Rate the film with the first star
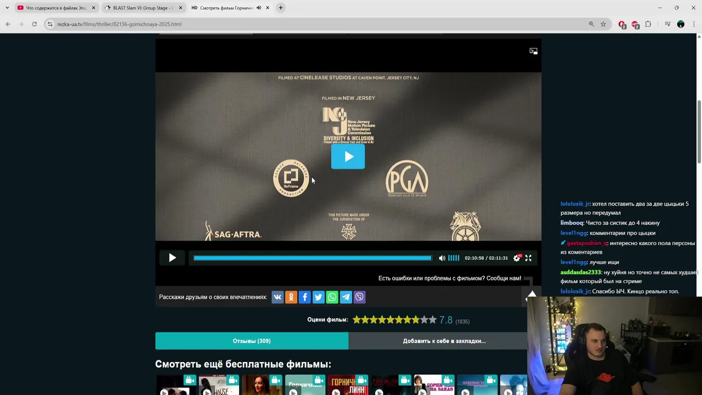 356,320
